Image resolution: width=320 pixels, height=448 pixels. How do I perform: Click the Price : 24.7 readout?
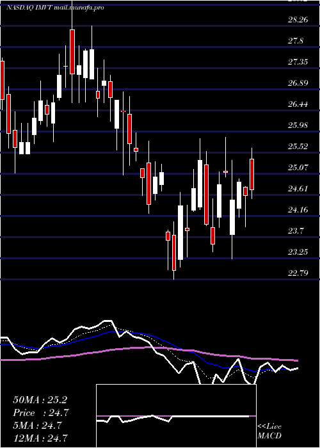coord(41,413)
